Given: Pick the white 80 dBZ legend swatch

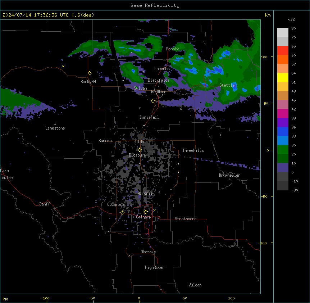Looking at the screenshot, I should tap(283, 33).
